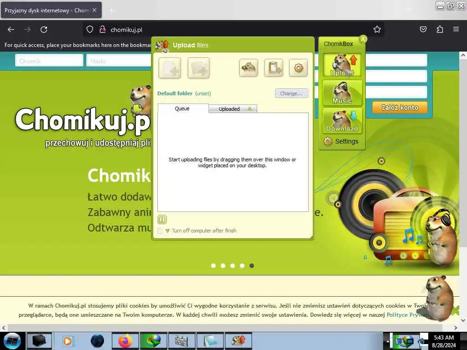Switch to the Uploaded tab
The width and height of the screenshot is (467, 350).
(x=233, y=109)
